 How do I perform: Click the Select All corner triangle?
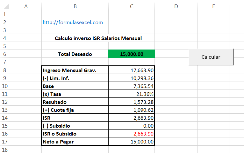tap(6, 7)
